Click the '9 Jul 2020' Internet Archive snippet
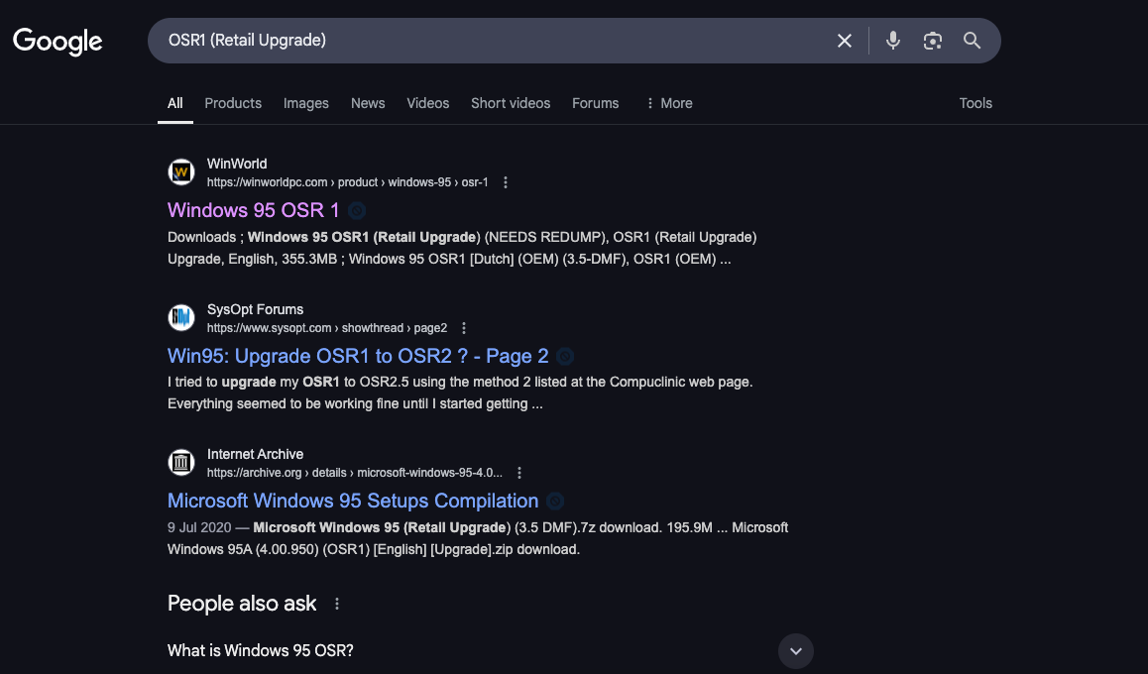Image resolution: width=1148 pixels, height=674 pixels. tap(478, 538)
